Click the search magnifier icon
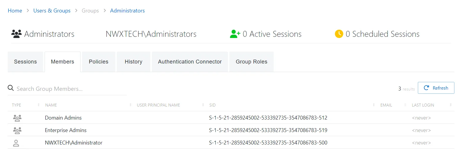The width and height of the screenshot is (463, 154). click(11, 88)
